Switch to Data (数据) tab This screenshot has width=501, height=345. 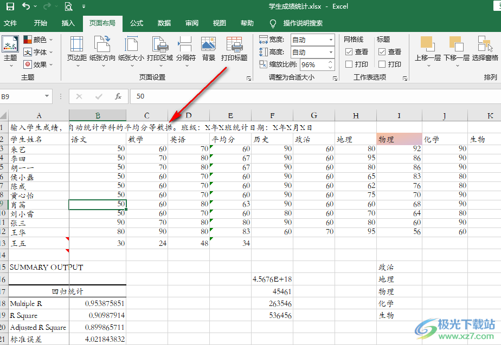coord(164,23)
